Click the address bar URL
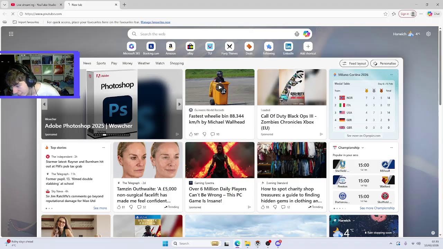Image resolution: width=443 pixels, height=249 pixels. [43, 14]
